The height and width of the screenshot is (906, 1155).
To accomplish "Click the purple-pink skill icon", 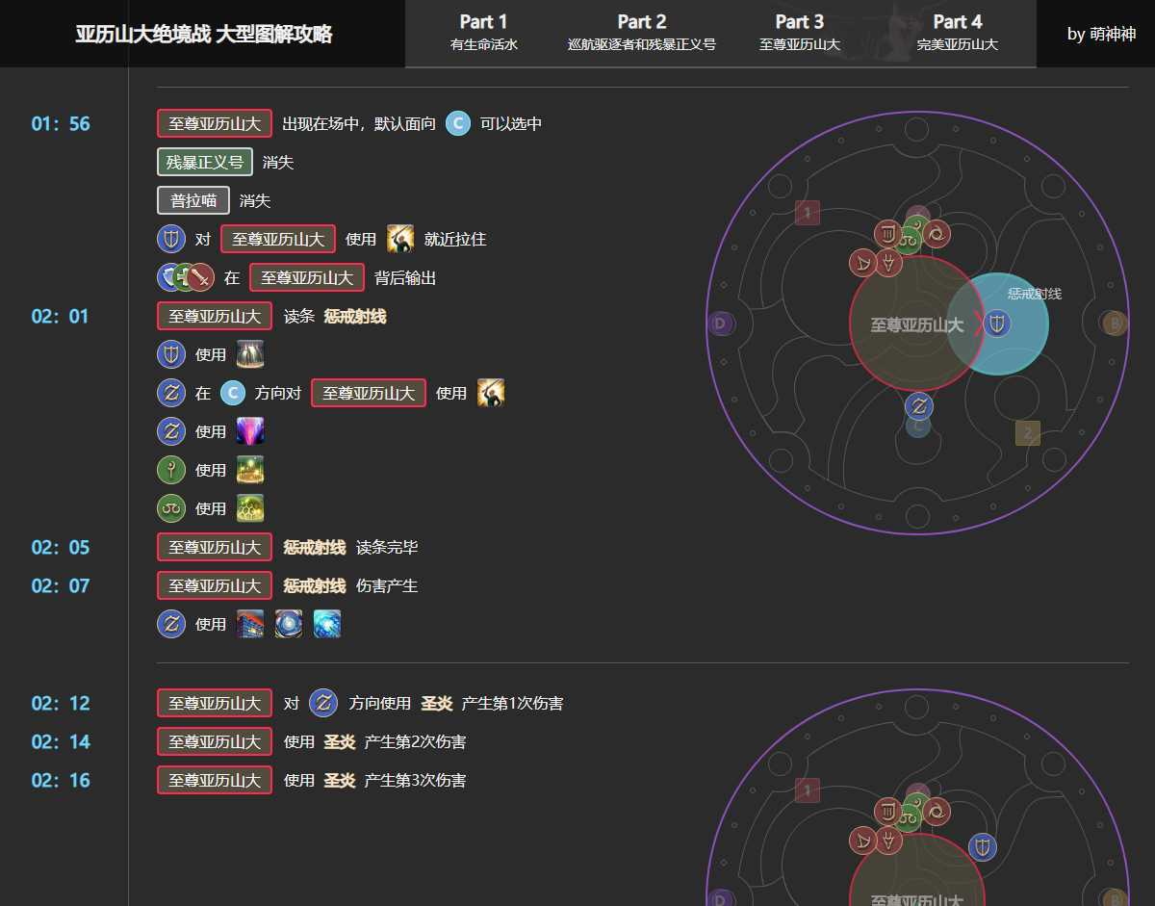I will (x=250, y=431).
